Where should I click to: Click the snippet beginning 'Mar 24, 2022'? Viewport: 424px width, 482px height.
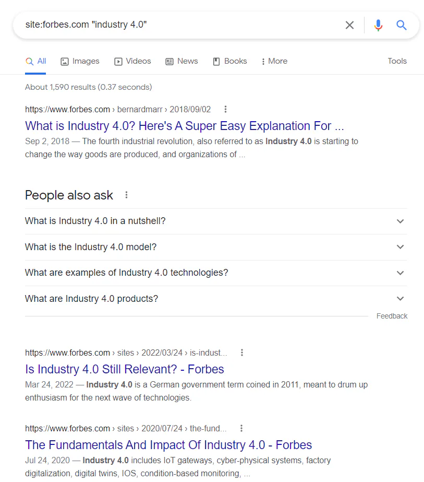tap(197, 391)
